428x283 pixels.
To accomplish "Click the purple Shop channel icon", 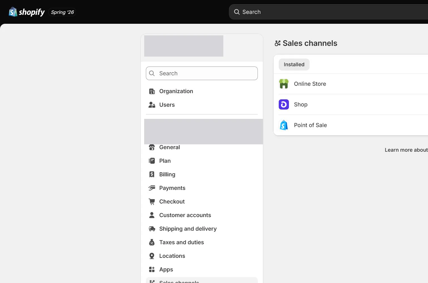I will (x=284, y=104).
